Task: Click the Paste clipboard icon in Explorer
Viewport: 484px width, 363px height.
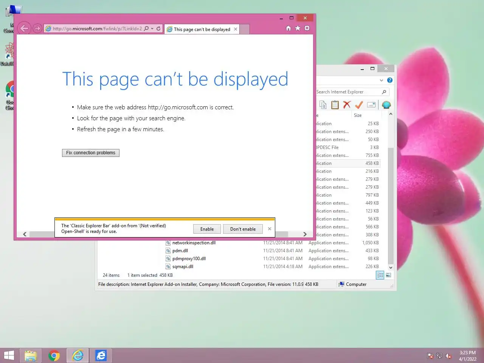Action: (335, 105)
